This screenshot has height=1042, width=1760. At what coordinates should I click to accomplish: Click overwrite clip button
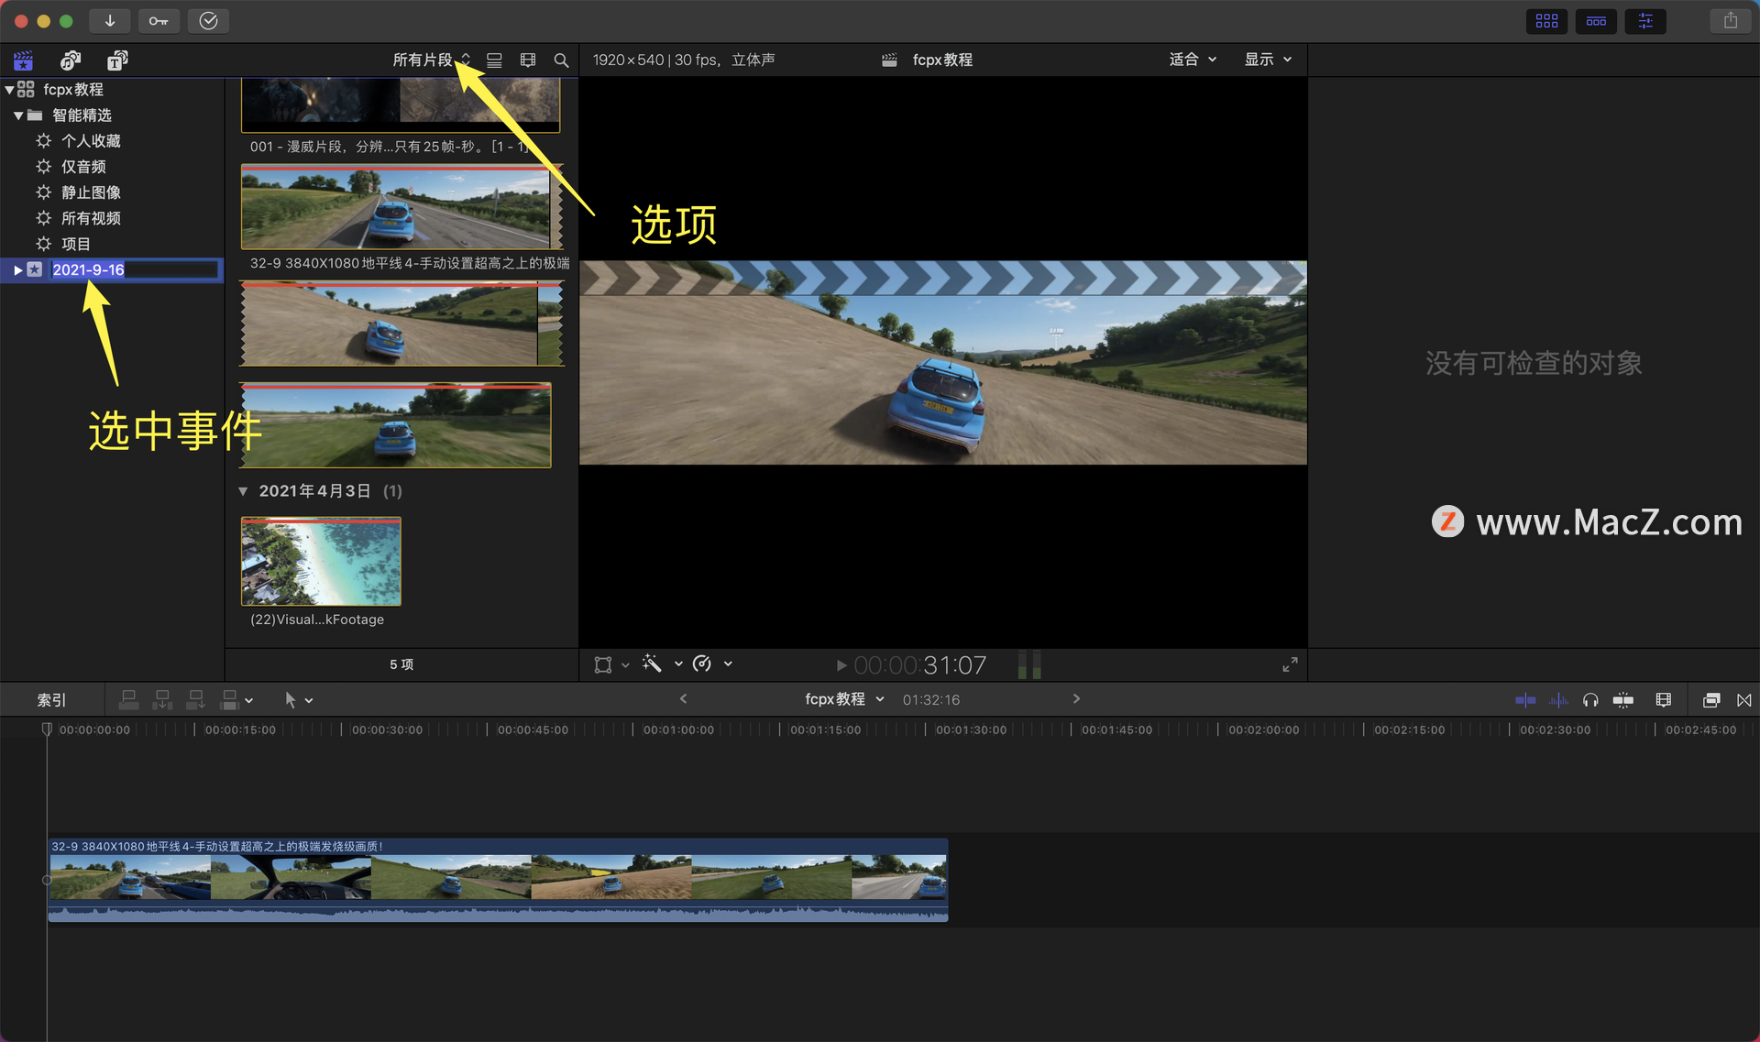229,700
